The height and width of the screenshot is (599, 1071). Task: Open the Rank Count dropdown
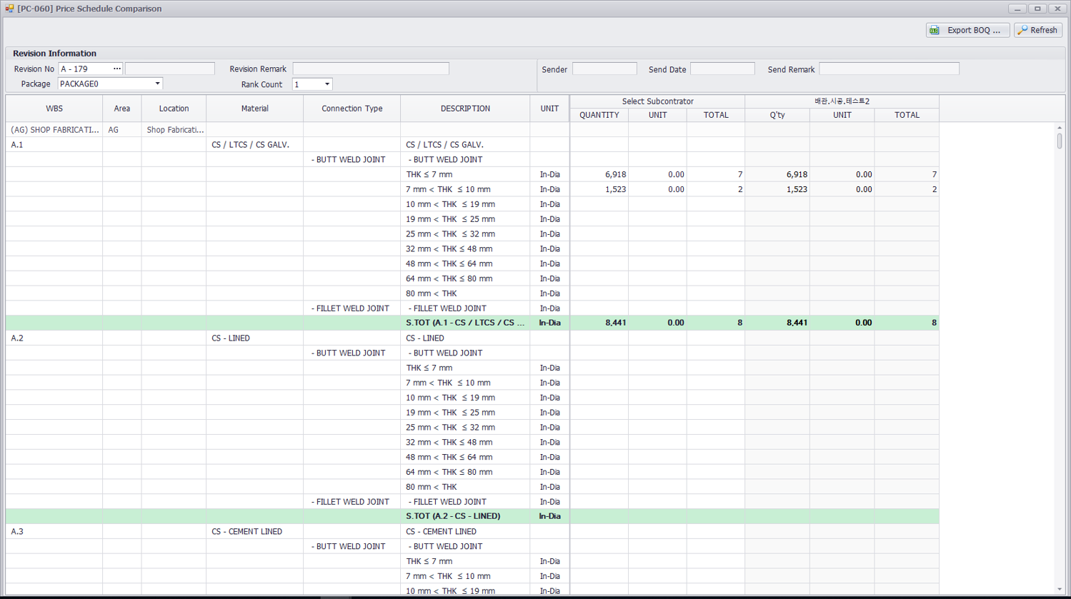click(327, 84)
